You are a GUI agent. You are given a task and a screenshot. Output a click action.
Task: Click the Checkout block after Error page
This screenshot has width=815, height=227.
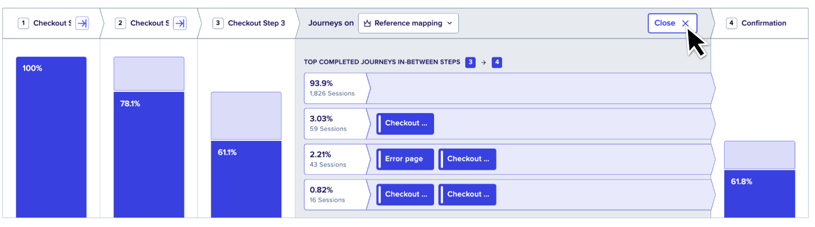[x=468, y=159]
